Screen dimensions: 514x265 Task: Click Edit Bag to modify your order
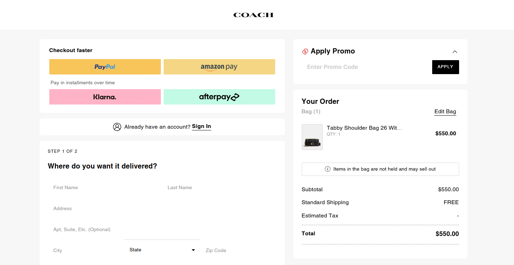tap(445, 111)
